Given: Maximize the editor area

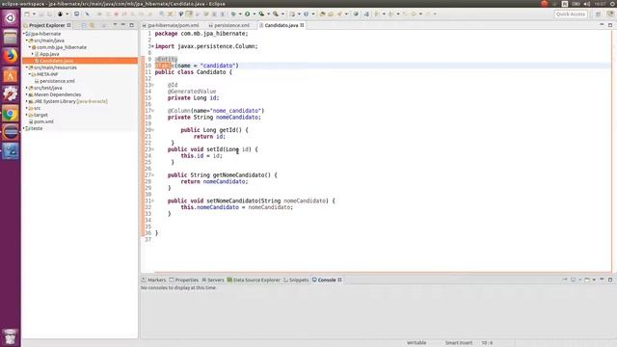Looking at the screenshot, I should [610, 25].
